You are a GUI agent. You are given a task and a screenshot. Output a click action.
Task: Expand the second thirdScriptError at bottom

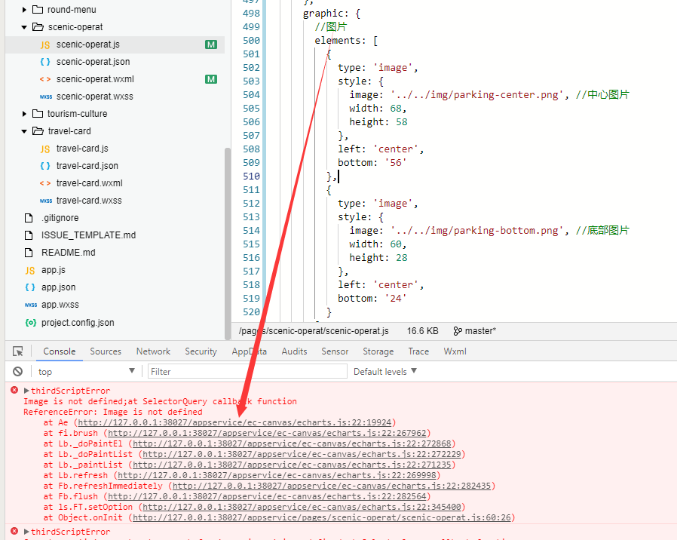[26, 532]
